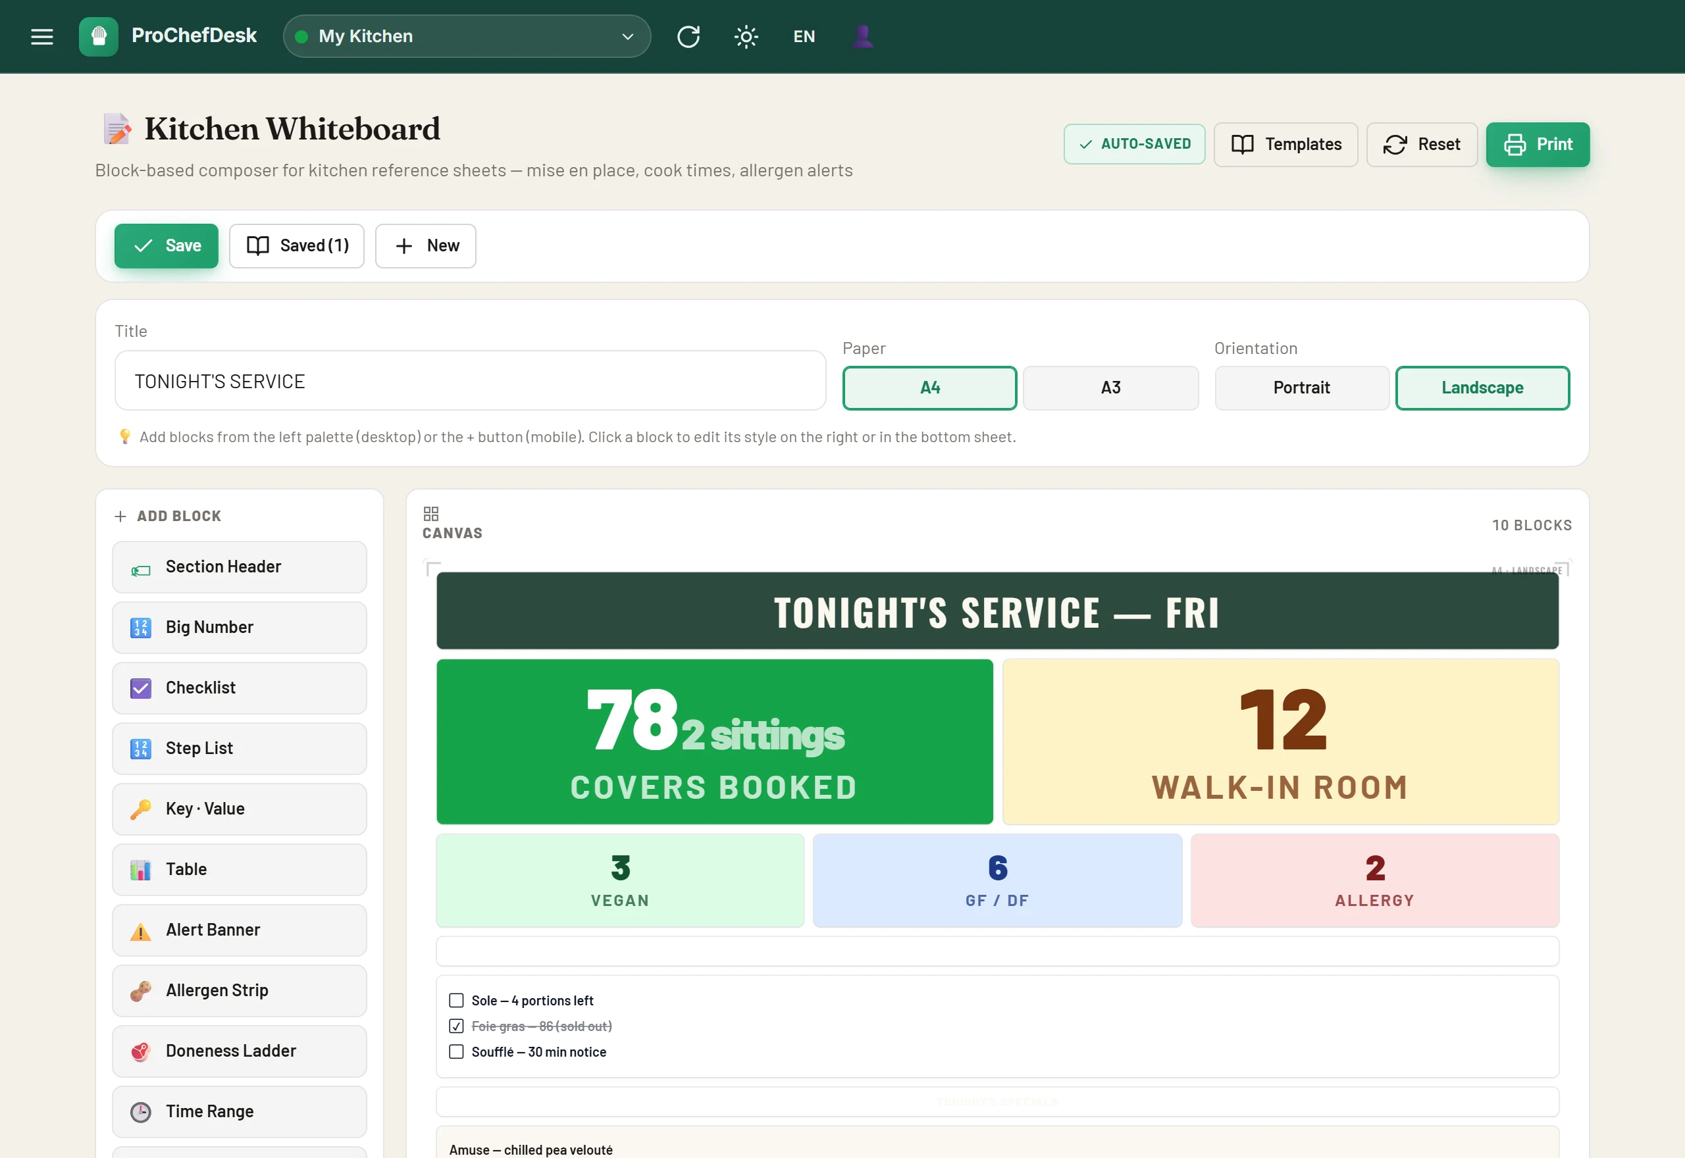Click the Amuse – chilled pea velouté text
Viewport: 1685px width, 1158px height.
pyautogui.click(x=531, y=1150)
